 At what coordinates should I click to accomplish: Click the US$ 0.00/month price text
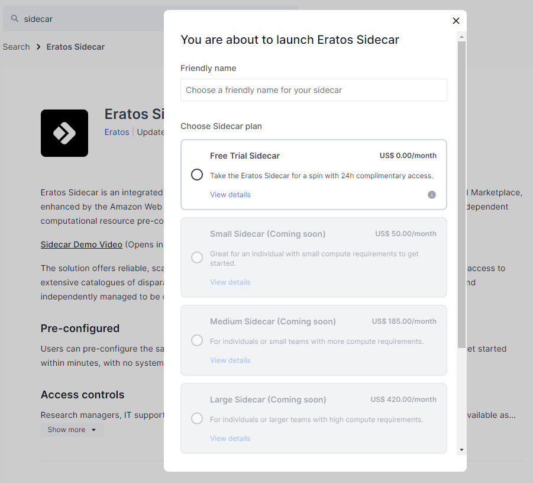coord(408,156)
